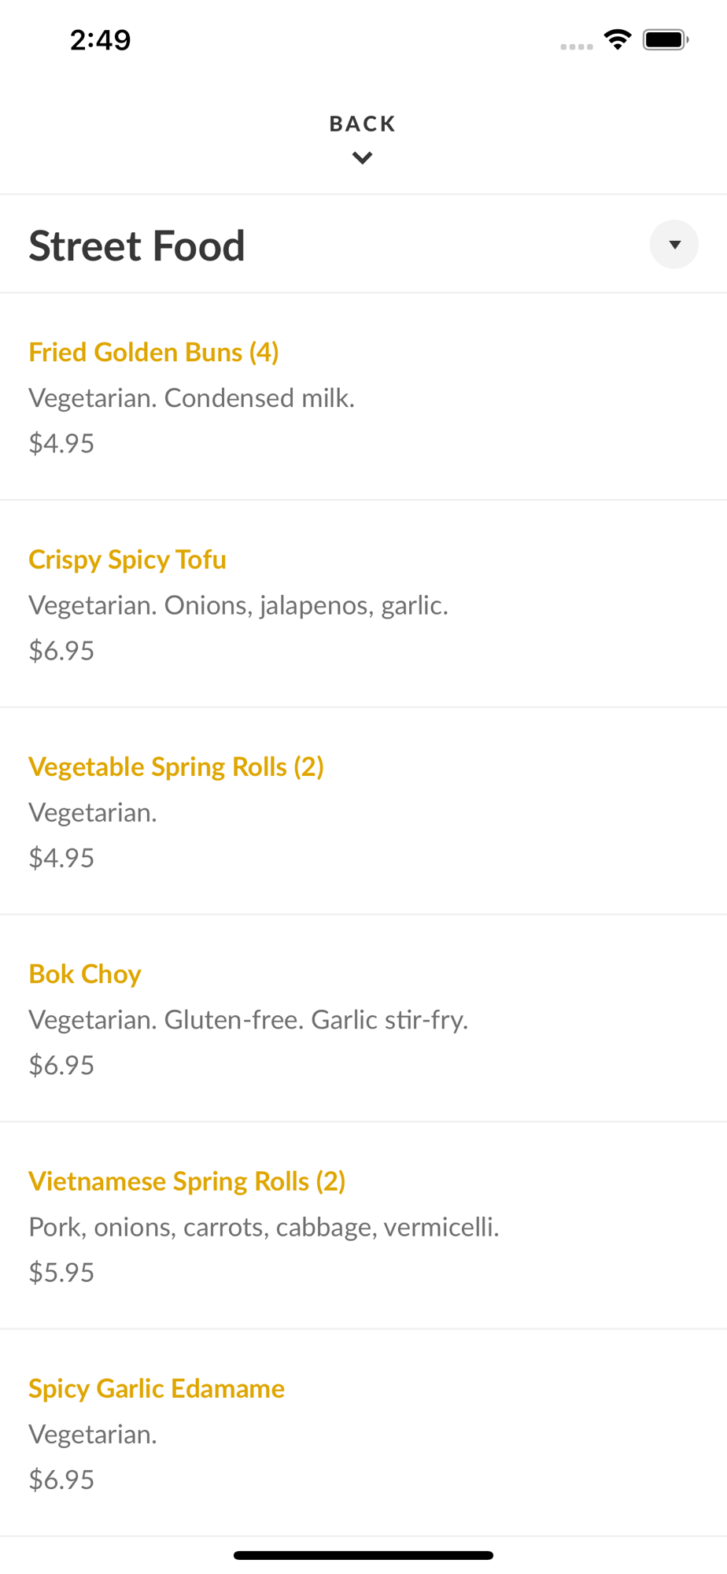Tap the chevron below BACK
Screen dimensions: 727x1574
362,158
